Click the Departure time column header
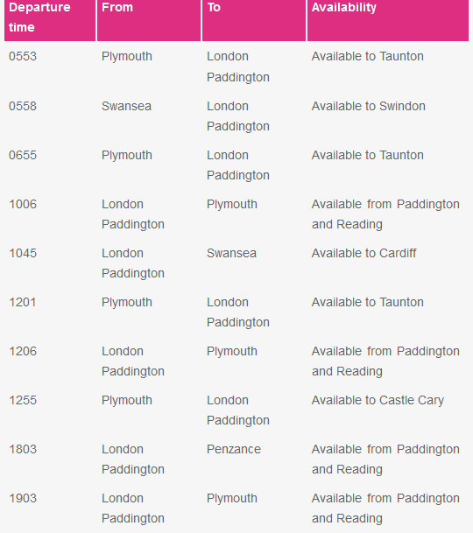The width and height of the screenshot is (473, 533). click(50, 19)
